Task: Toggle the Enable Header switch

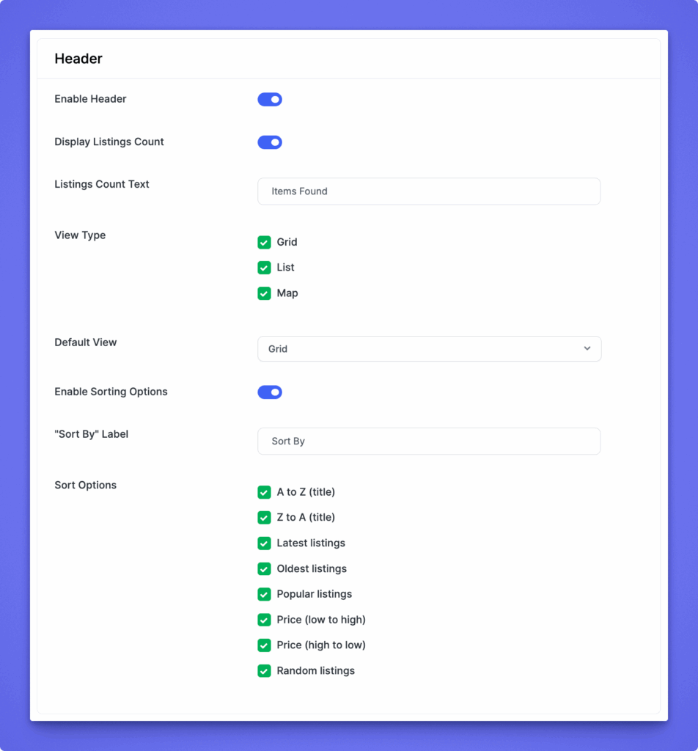Action: coord(270,100)
